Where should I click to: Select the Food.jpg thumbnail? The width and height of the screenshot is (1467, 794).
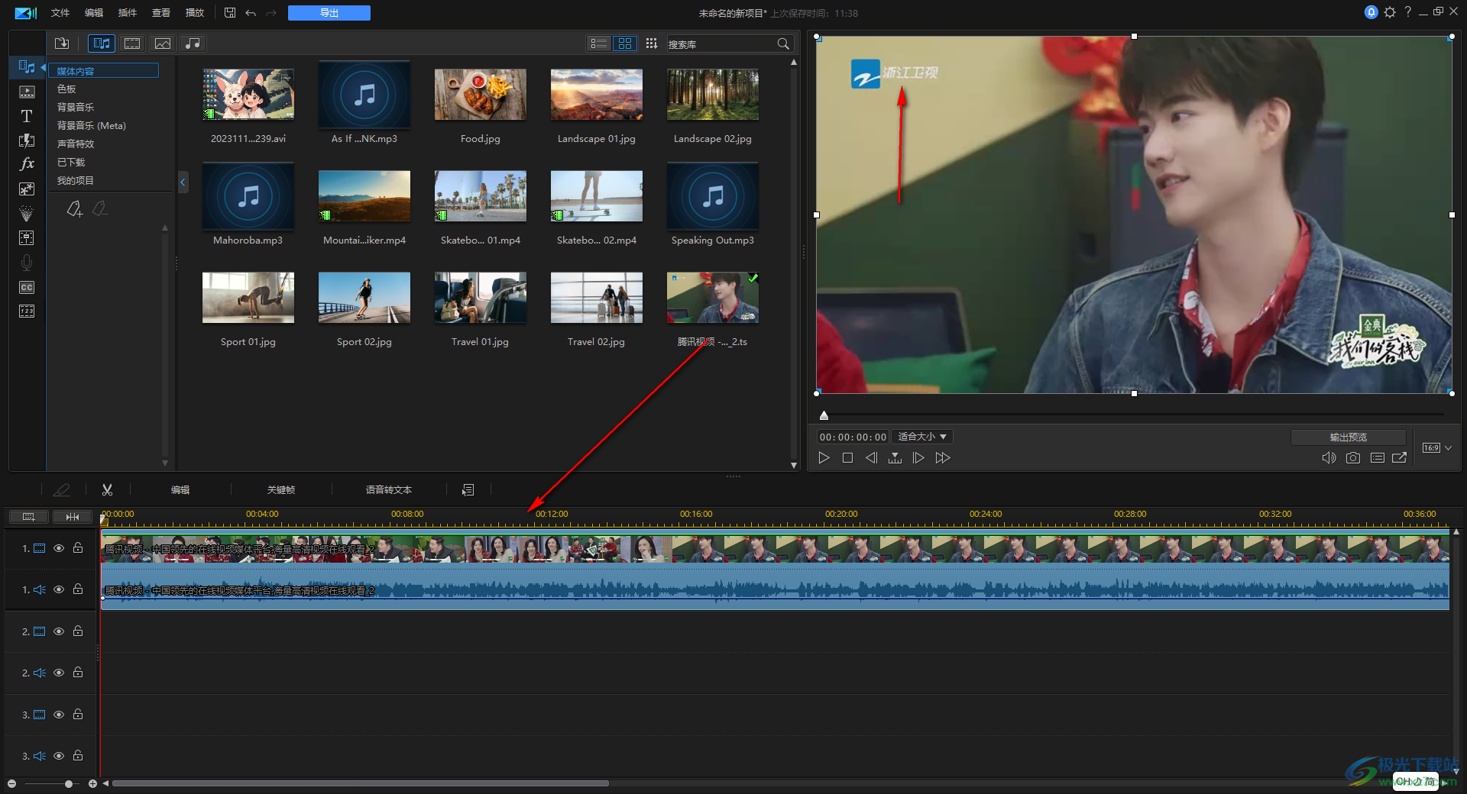(x=481, y=95)
